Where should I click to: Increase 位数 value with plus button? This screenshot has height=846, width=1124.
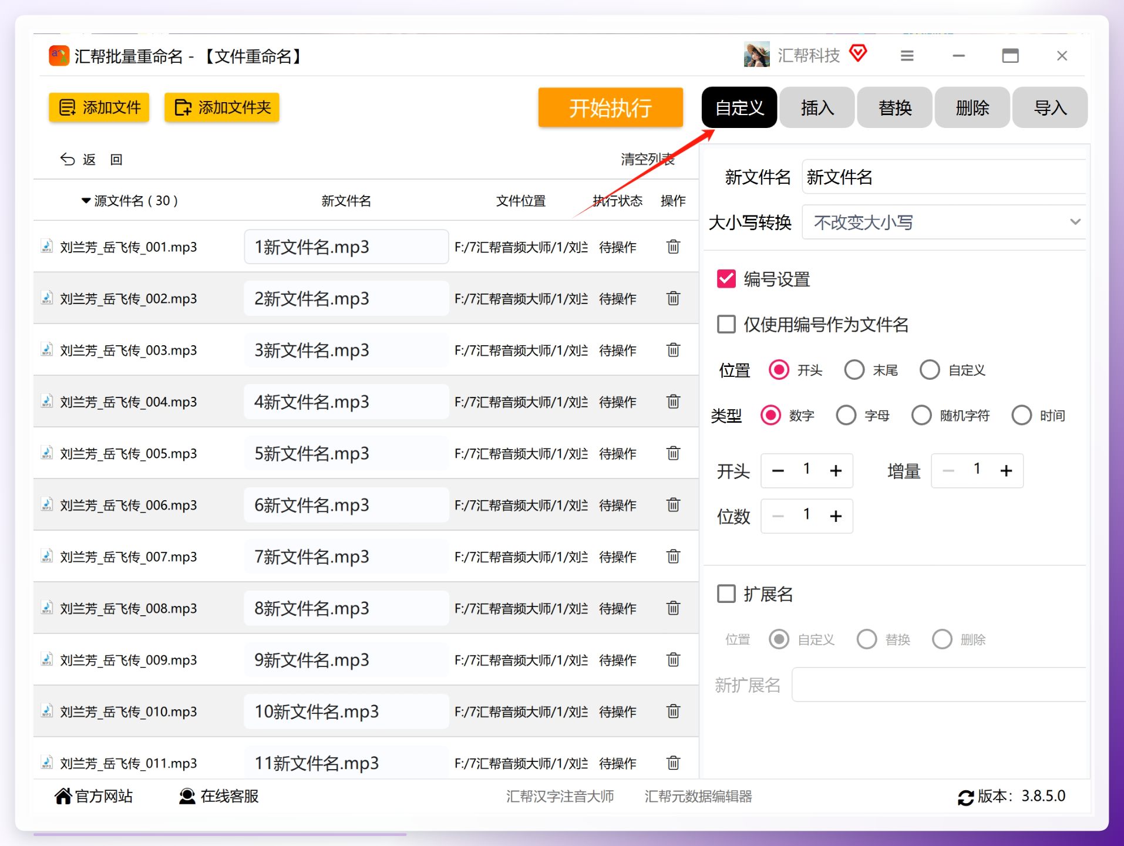tap(836, 516)
